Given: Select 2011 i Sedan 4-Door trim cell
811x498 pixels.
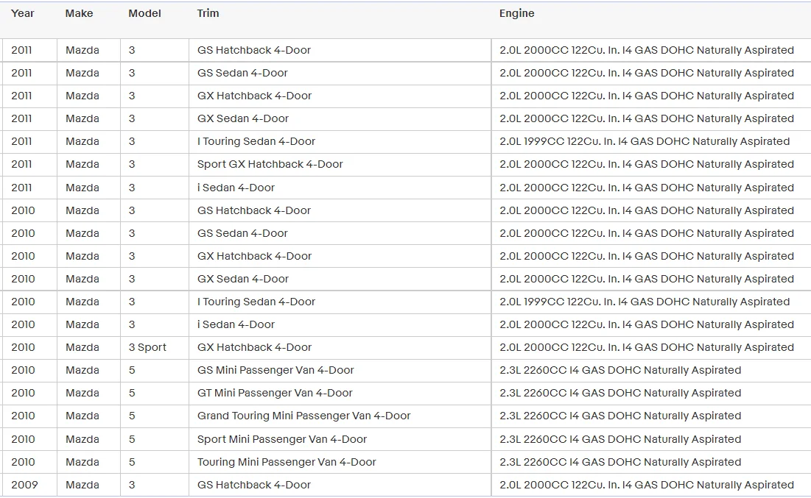Looking at the screenshot, I should (340, 188).
